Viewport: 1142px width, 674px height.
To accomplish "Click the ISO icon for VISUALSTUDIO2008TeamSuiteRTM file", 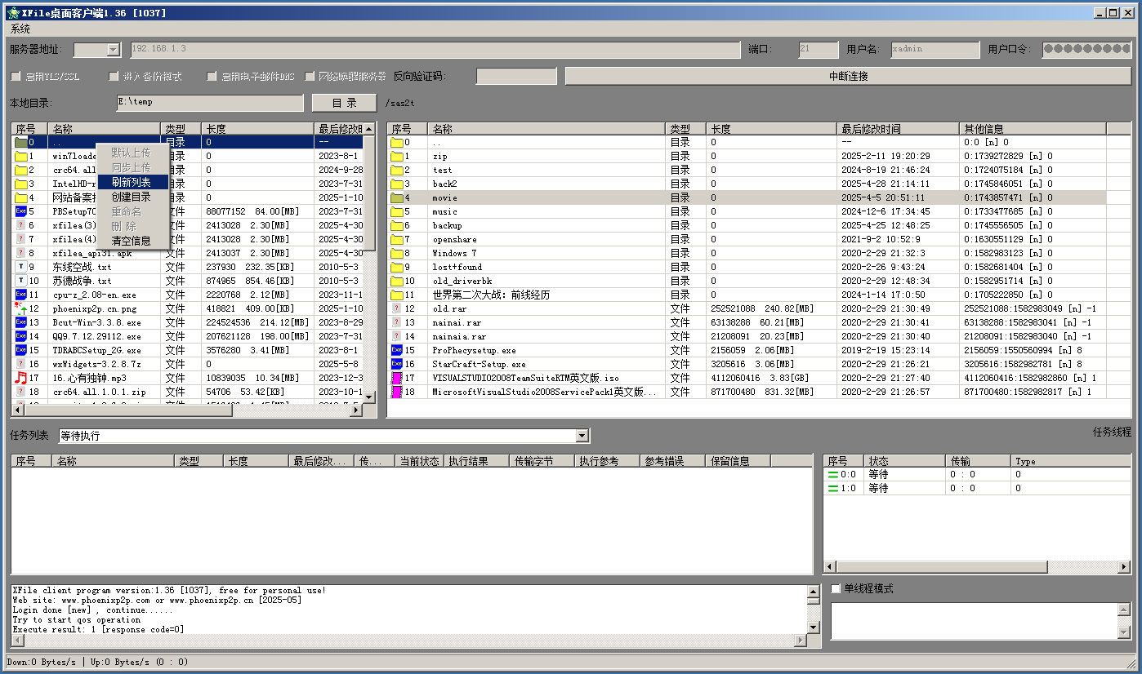I will [x=397, y=378].
